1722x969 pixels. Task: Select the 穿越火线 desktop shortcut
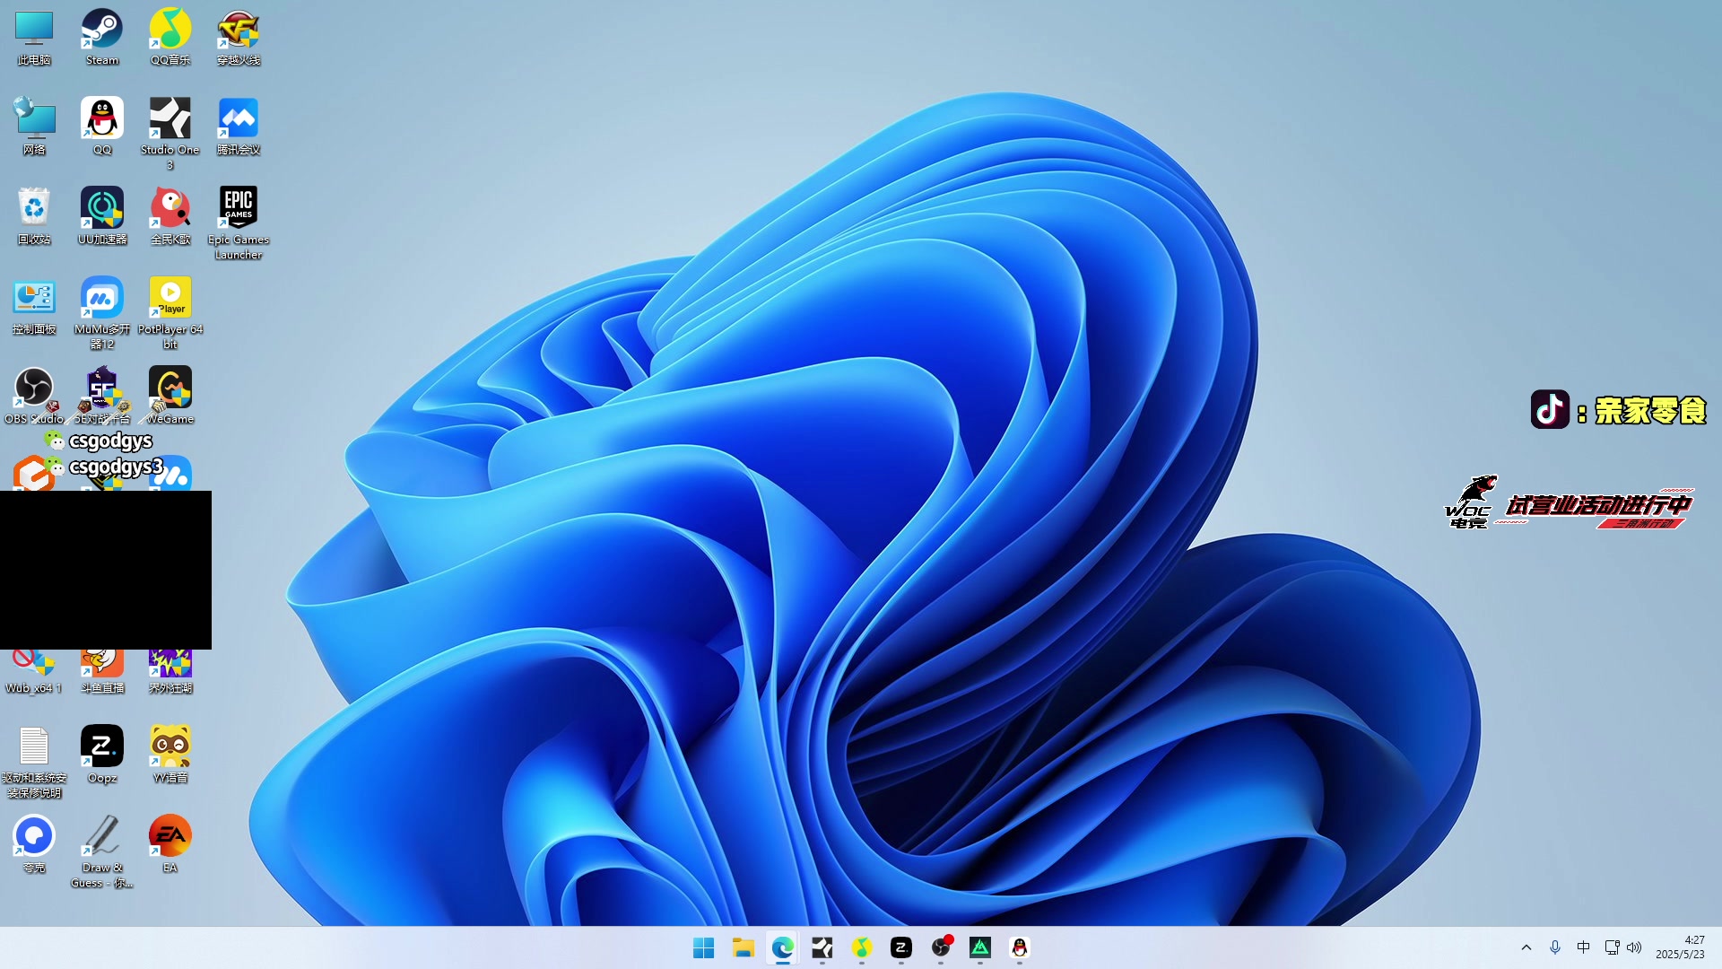tap(239, 38)
